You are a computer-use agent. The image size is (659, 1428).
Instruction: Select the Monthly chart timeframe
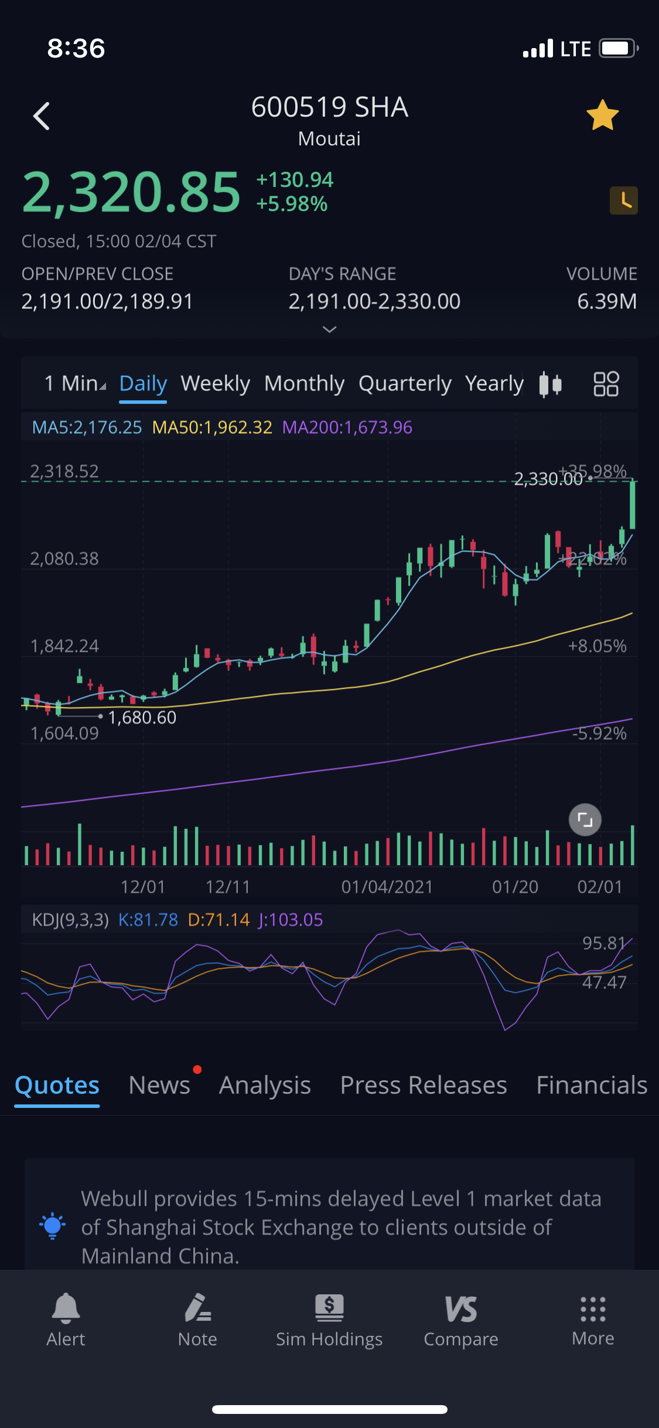point(304,383)
